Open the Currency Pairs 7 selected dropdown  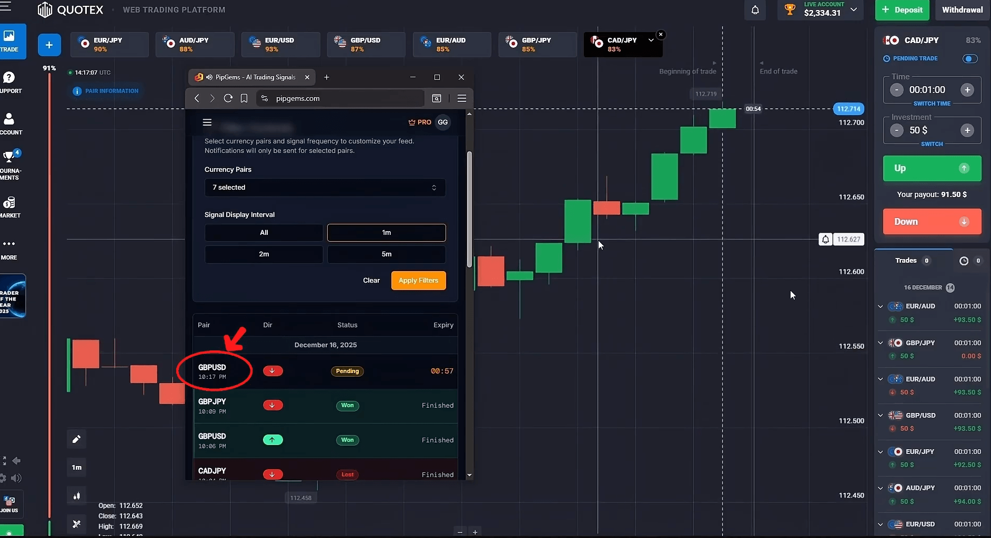pyautogui.click(x=325, y=188)
